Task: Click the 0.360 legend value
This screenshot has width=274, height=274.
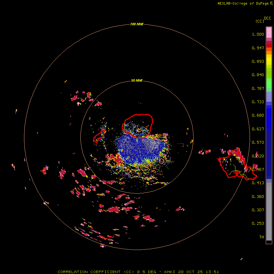Action: 258,197
